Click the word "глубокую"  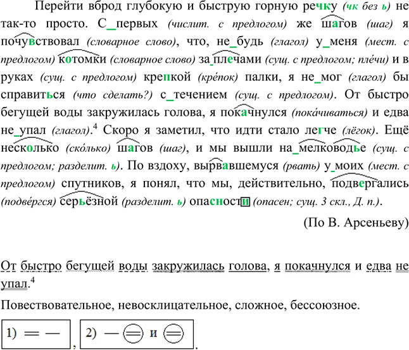point(155,7)
